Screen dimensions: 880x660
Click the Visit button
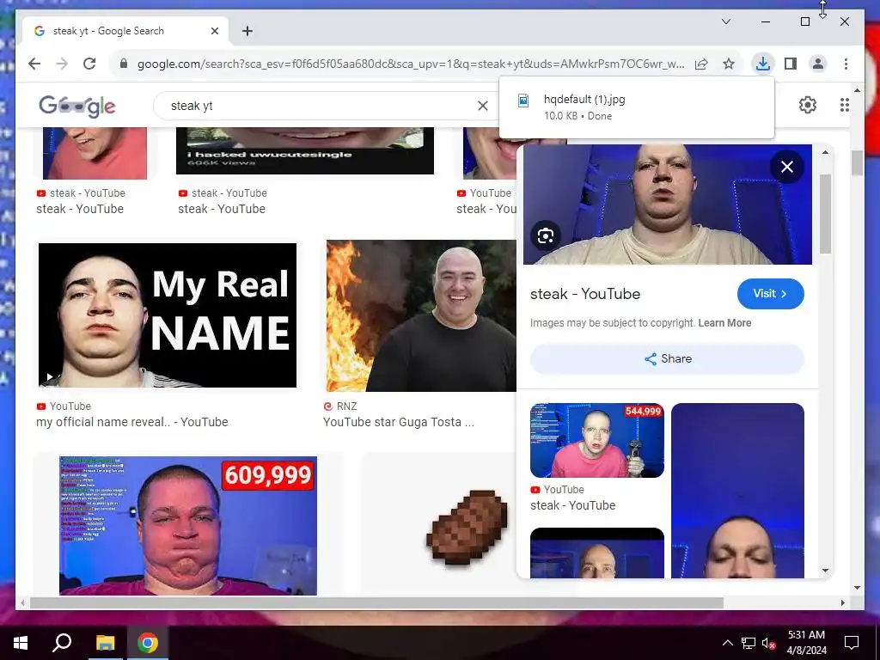[x=771, y=294]
